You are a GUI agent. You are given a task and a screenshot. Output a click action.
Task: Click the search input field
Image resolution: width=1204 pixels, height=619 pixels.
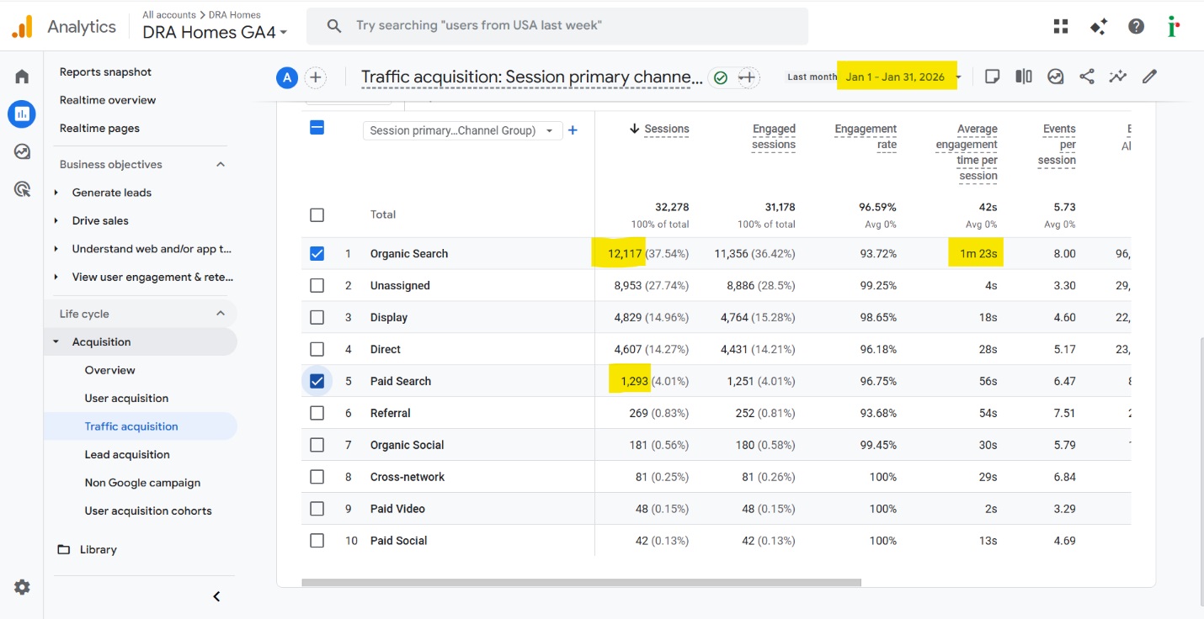click(x=556, y=26)
